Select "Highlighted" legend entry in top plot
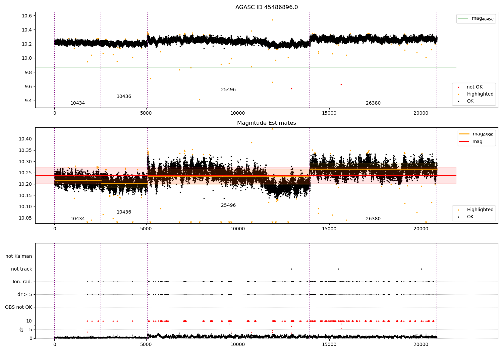Viewport: 503px width, 352px height. [474, 94]
